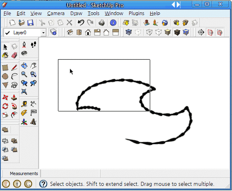Select the Rectangle drawing tool
The width and height of the screenshot is (232, 191).
coord(5,68)
